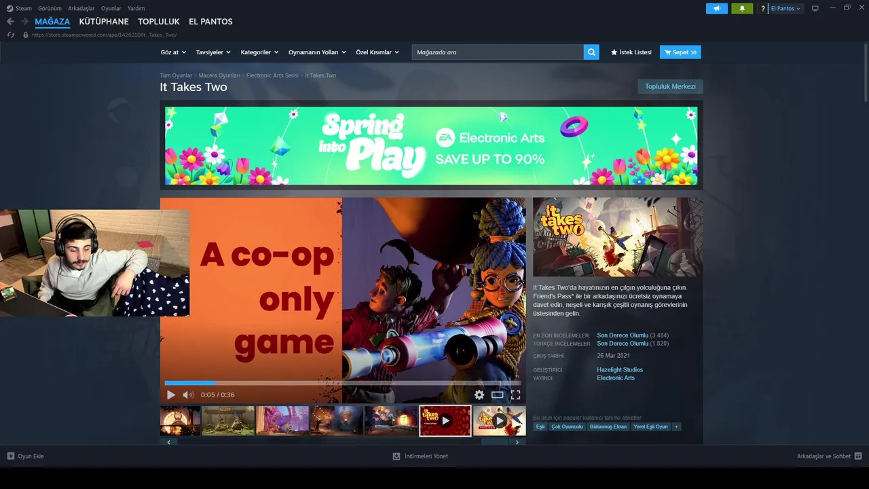Go forward with the right arrow
869x489 pixels.
pos(24,22)
